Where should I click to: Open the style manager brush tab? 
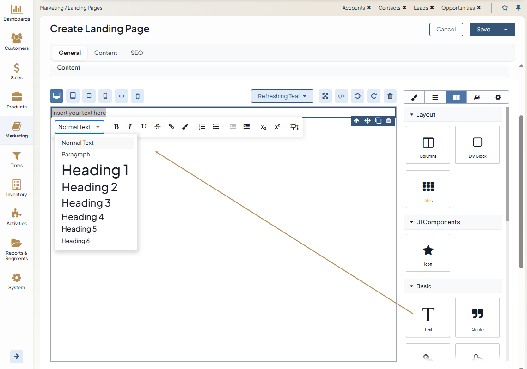pyautogui.click(x=414, y=97)
